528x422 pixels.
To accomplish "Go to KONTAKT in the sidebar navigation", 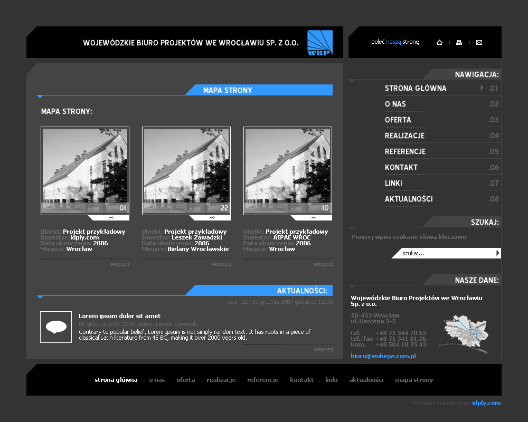I will tap(401, 168).
